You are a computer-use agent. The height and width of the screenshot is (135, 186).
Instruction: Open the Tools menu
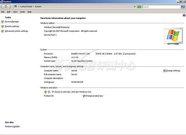[x=22, y=12]
